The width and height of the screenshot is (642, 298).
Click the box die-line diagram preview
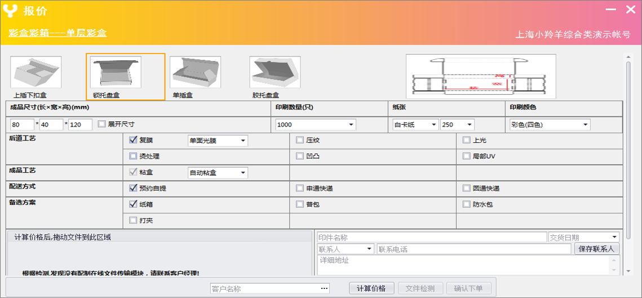(481, 77)
